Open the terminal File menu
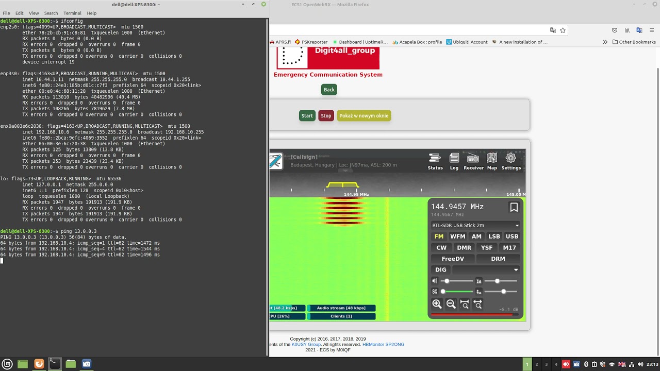This screenshot has width=660, height=371. [6, 13]
